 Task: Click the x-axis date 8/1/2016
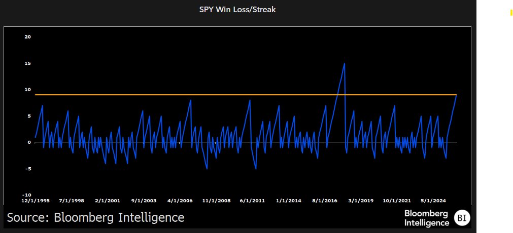pyautogui.click(x=325, y=201)
